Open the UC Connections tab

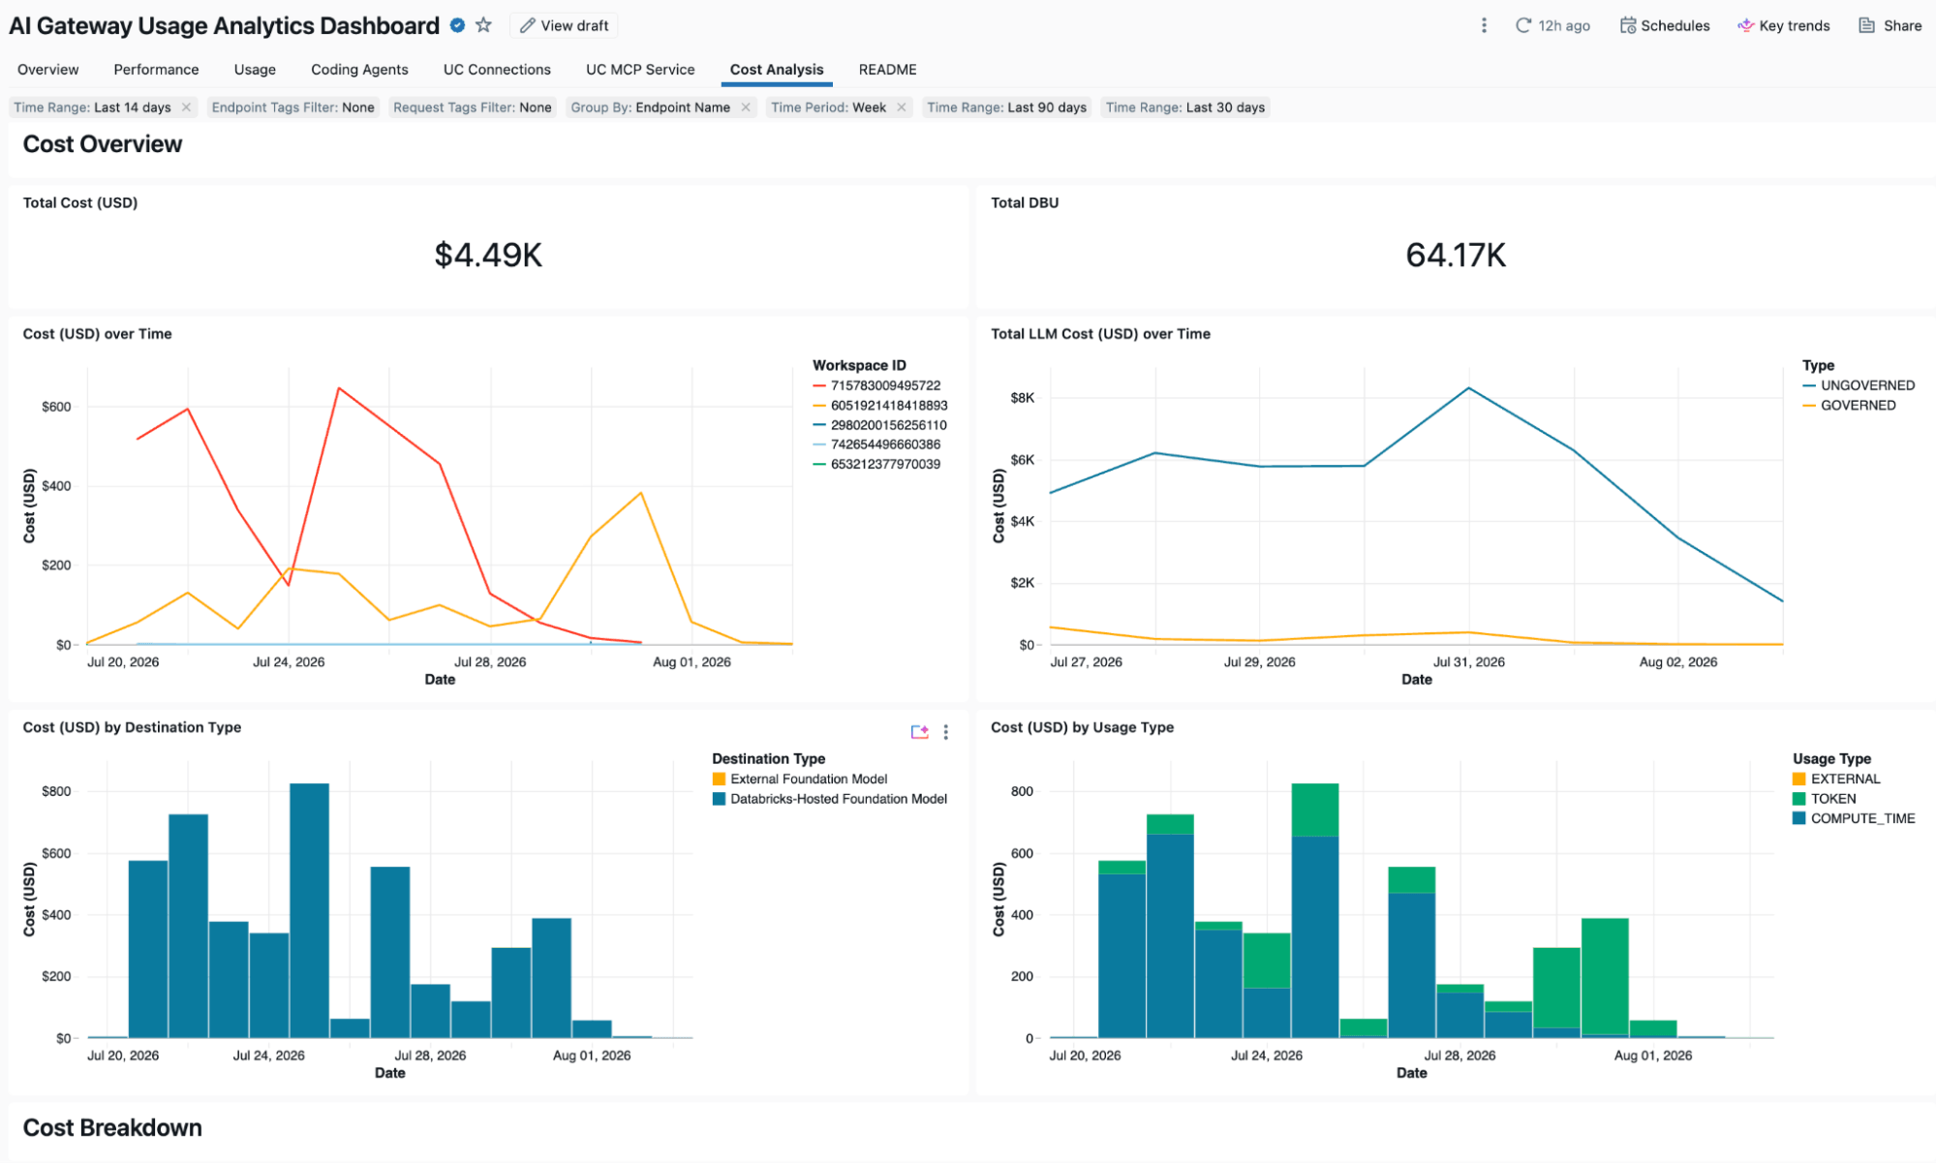click(x=497, y=70)
